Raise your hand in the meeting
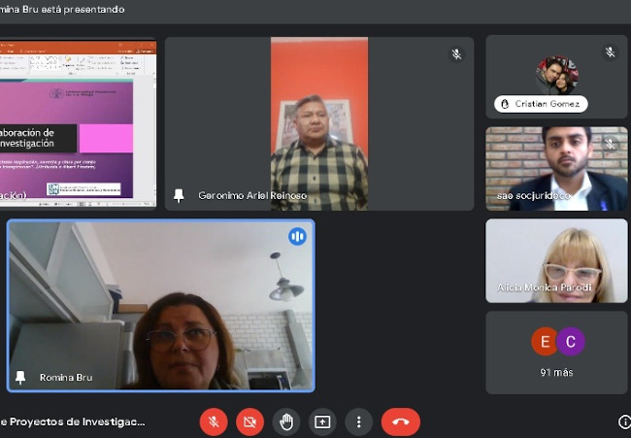Screen dimensions: 631x438 point(285,421)
